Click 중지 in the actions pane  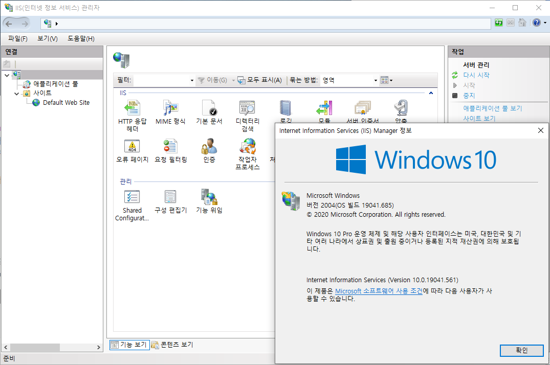[469, 96]
